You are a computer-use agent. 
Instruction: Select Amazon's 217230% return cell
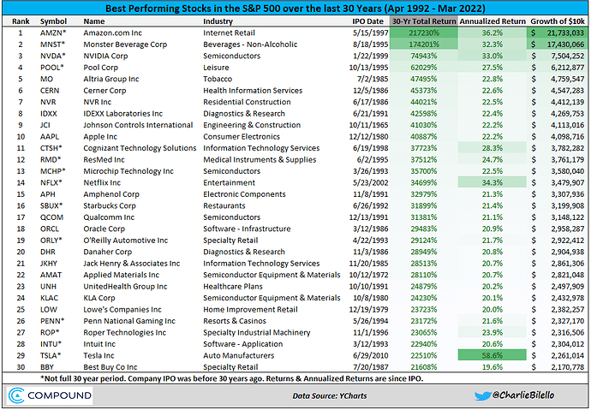(x=424, y=33)
